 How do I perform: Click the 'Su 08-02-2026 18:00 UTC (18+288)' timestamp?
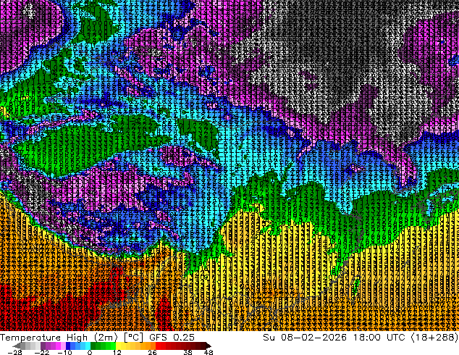pos(361,337)
